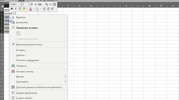Apply comma thousands separator style

coord(50,4)
